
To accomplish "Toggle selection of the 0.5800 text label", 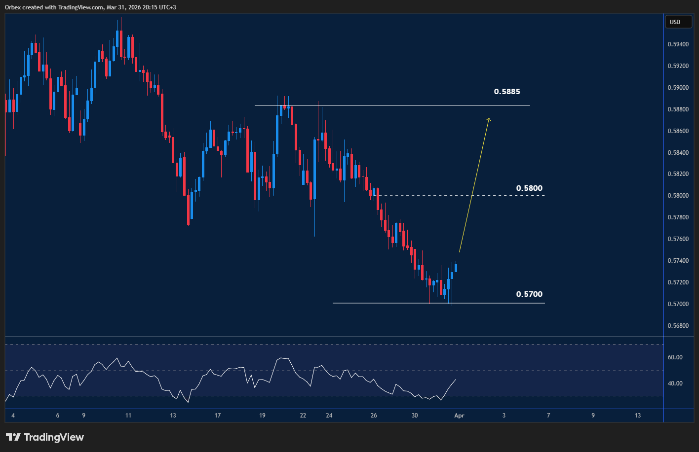I will tap(529, 188).
